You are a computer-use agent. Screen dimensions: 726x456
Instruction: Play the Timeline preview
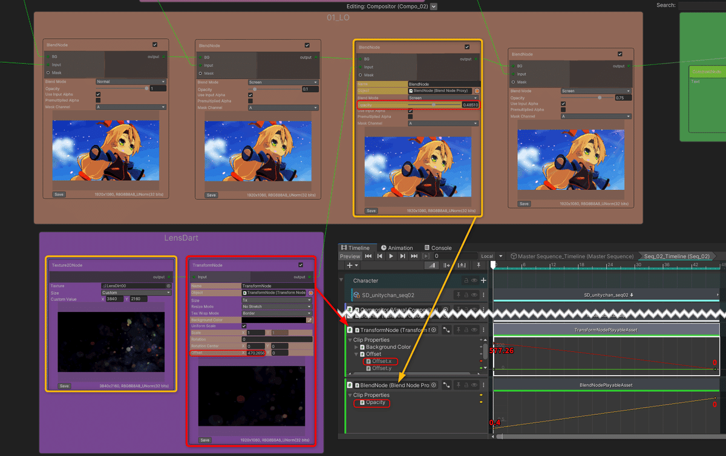(x=391, y=256)
